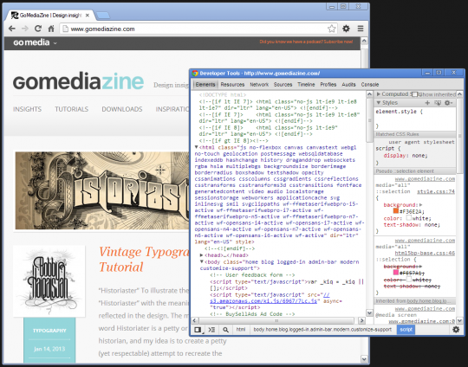Switch to the Network tab in Developer Tools
Image resolution: width=468 pixels, height=367 pixels.
(259, 84)
